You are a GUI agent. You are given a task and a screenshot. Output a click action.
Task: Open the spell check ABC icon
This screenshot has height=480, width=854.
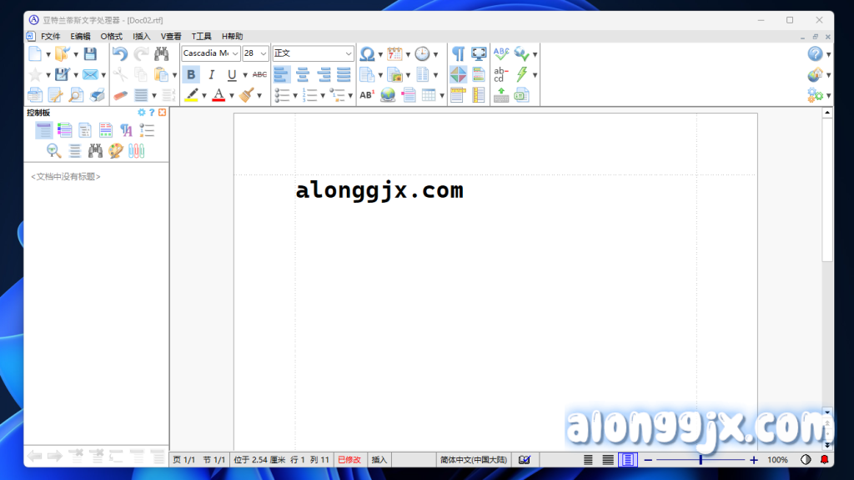[500, 54]
